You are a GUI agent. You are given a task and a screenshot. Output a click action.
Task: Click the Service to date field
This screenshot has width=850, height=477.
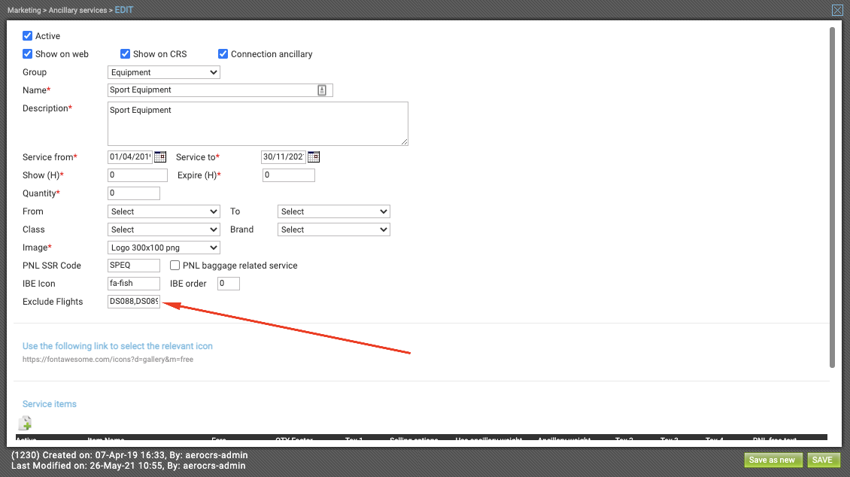284,156
